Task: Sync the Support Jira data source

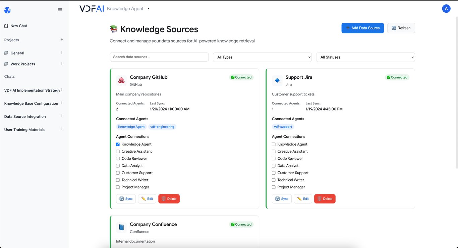Action: click(282, 198)
